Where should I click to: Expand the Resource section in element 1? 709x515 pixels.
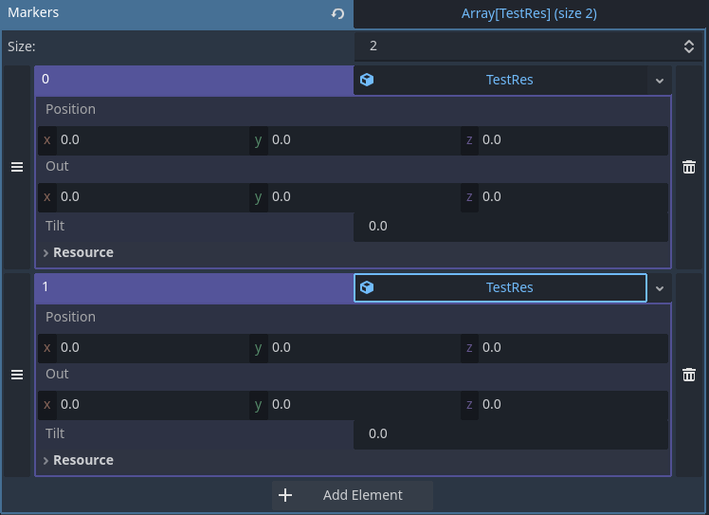tap(79, 460)
